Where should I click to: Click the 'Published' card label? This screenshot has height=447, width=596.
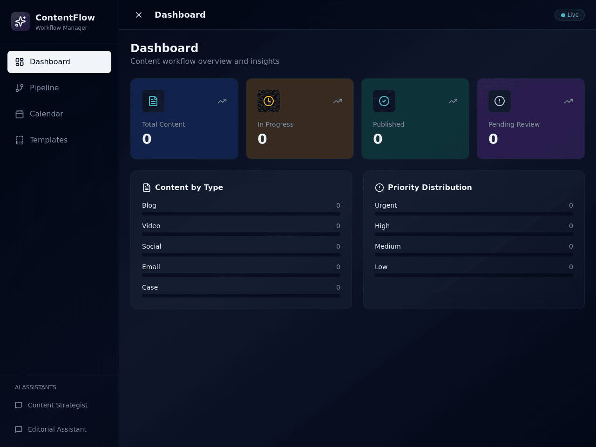388,124
